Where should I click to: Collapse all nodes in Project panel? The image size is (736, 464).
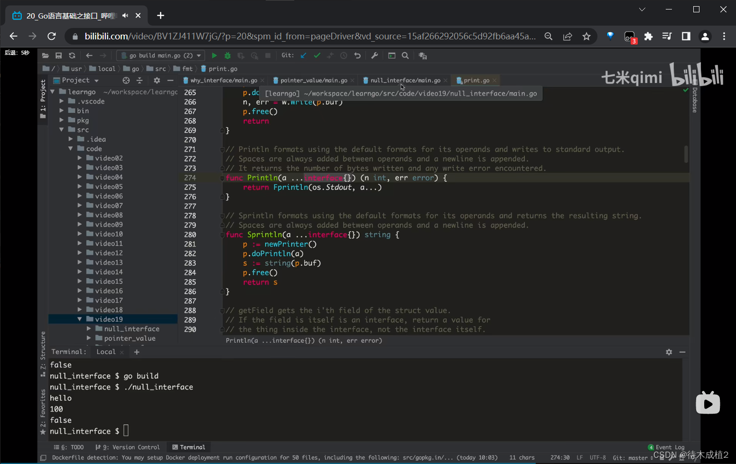(x=140, y=81)
